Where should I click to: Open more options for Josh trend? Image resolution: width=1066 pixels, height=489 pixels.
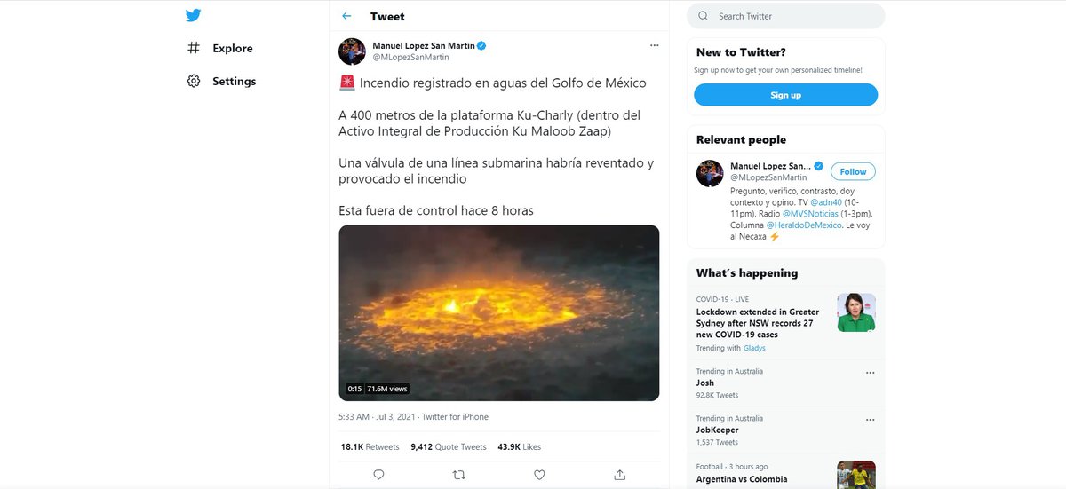click(870, 373)
